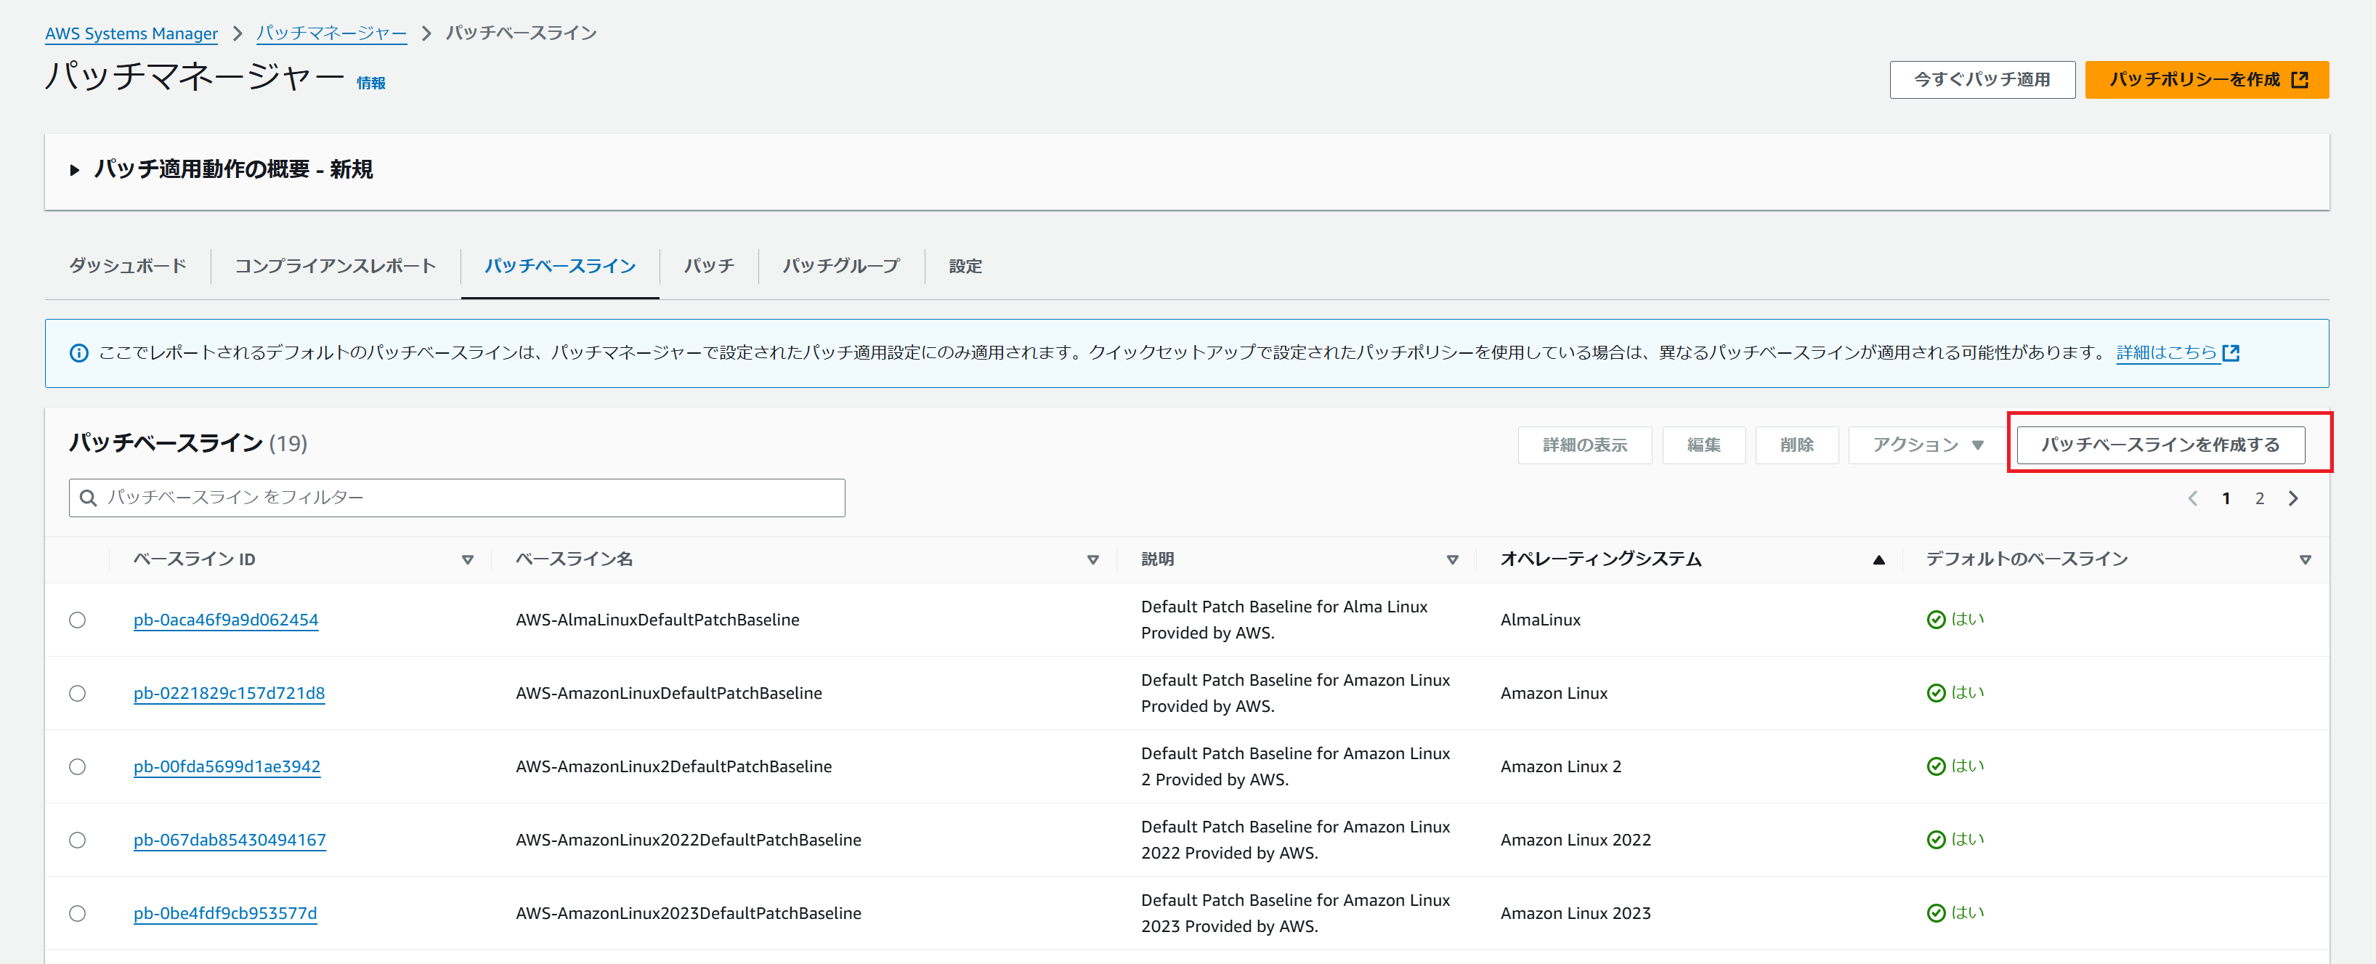Click the info circle icon in blue banner
The image size is (2376, 964).
(79, 353)
